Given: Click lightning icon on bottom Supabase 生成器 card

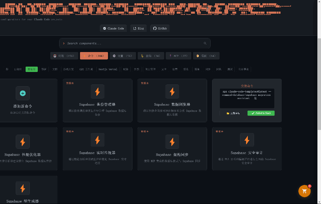Looking at the screenshot, I should pos(23,188).
